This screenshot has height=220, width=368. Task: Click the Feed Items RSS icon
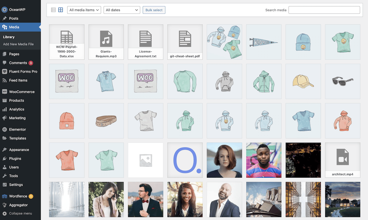4,80
